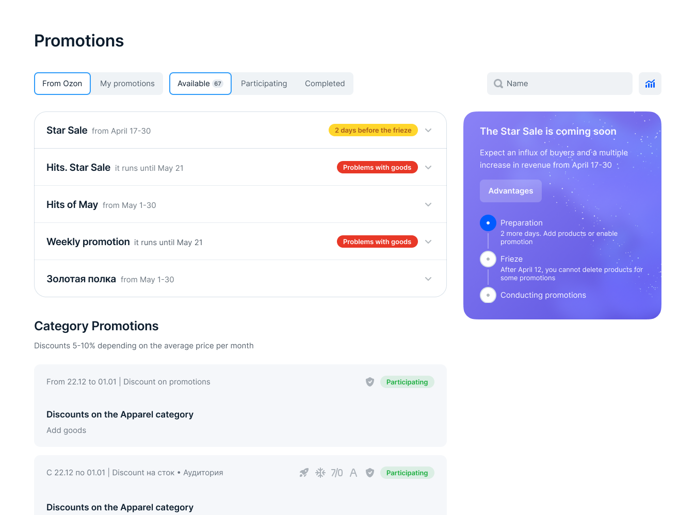Expand the Weekly promotion chevron
The image size is (695, 515).
tap(428, 242)
